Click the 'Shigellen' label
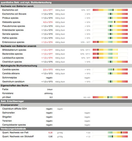132x141 pixels. click(7, 117)
